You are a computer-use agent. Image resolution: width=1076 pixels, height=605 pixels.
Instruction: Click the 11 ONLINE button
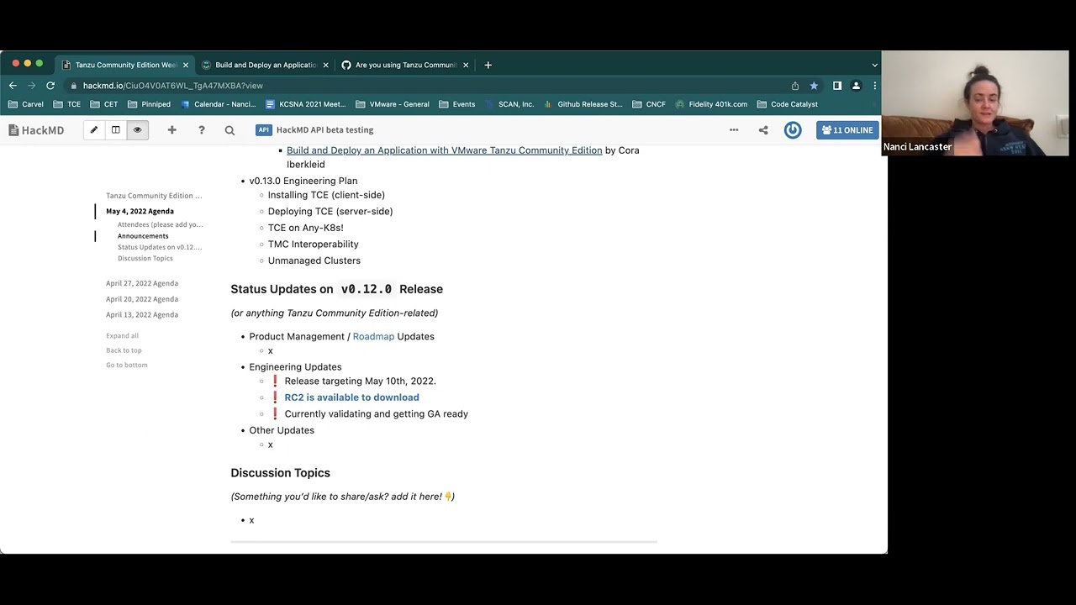847,130
